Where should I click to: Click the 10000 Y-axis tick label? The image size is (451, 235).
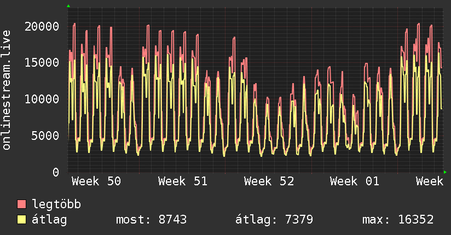(43, 99)
